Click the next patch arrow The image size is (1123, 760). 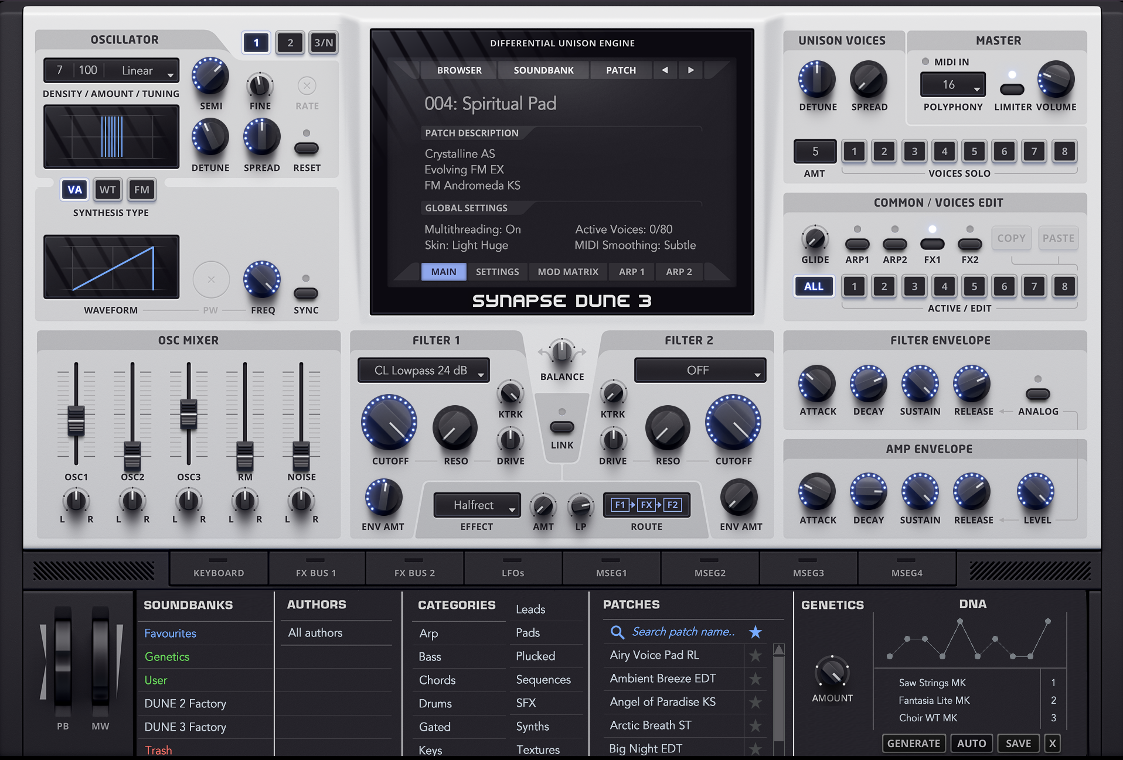click(x=691, y=70)
